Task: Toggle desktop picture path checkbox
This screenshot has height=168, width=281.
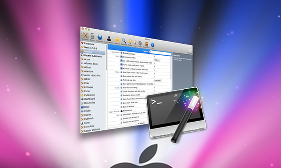Action: pyautogui.click(x=155, y=84)
